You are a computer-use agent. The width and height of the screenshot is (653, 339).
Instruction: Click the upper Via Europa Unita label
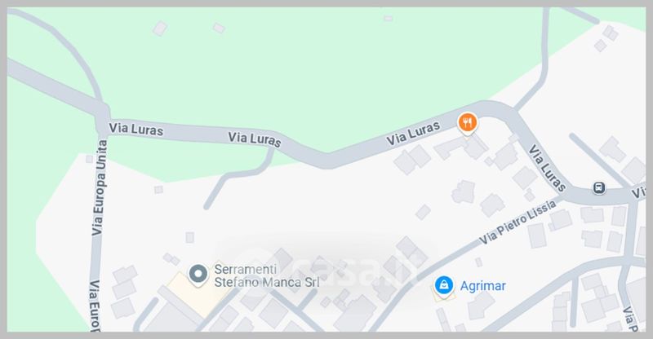click(x=100, y=187)
